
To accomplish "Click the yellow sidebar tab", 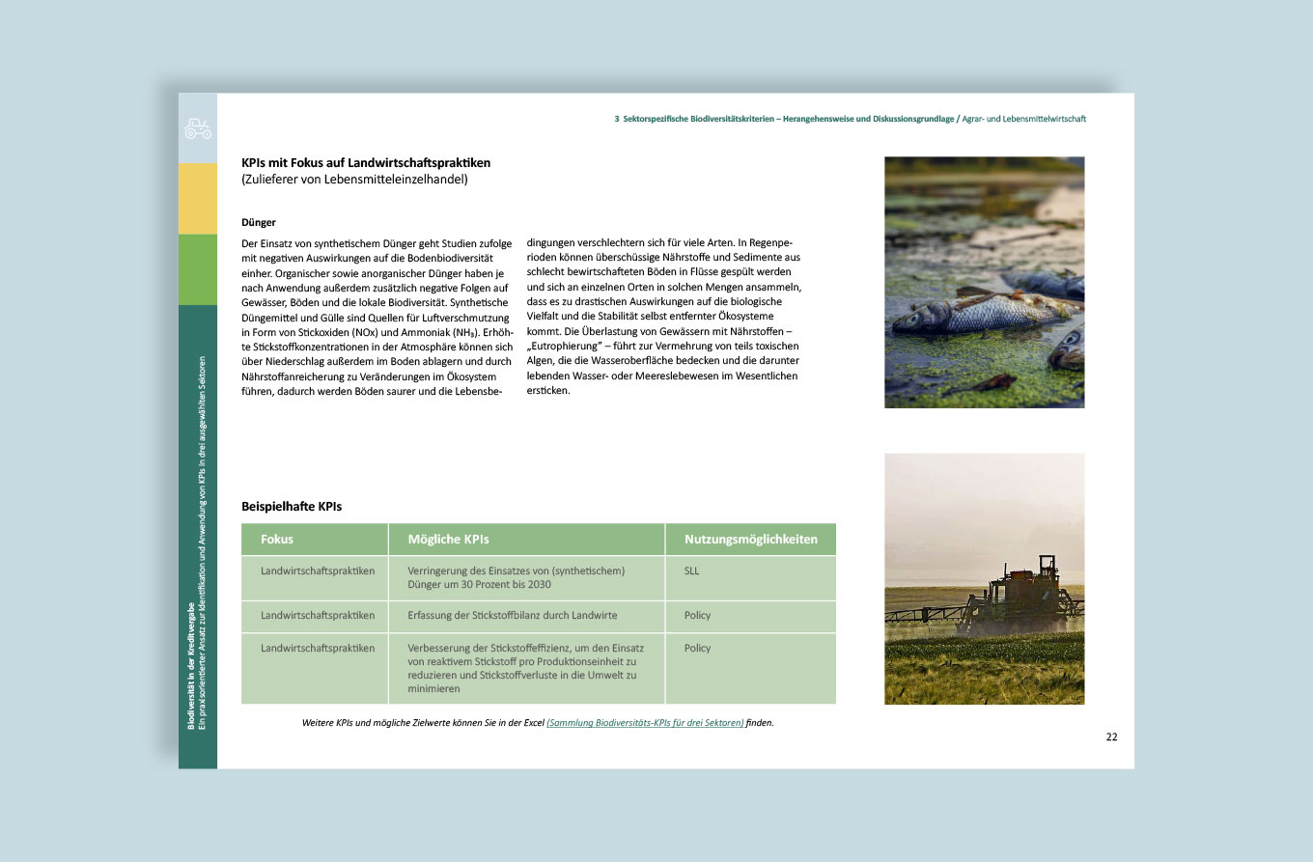I will point(197,198).
